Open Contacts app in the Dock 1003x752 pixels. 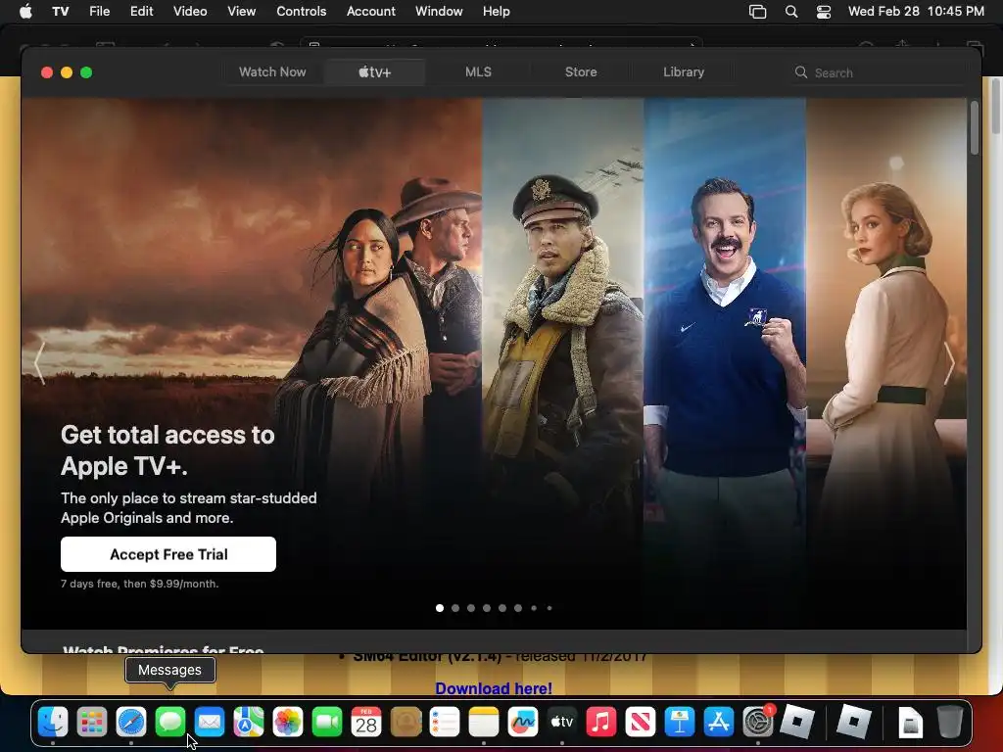(x=406, y=723)
